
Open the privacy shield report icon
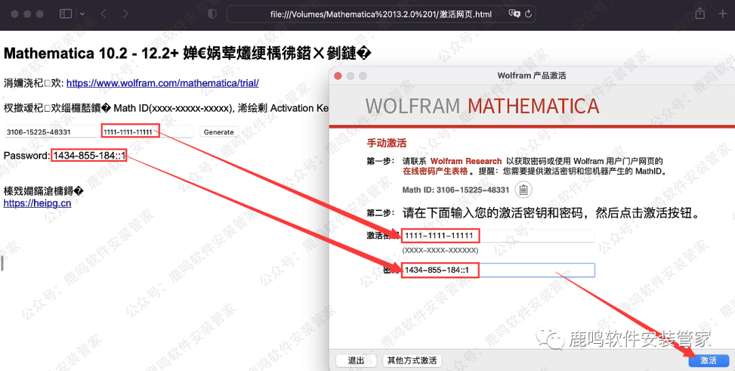[212, 14]
